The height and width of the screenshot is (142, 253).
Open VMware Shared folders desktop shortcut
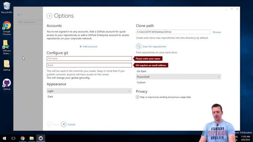(x=6, y=47)
